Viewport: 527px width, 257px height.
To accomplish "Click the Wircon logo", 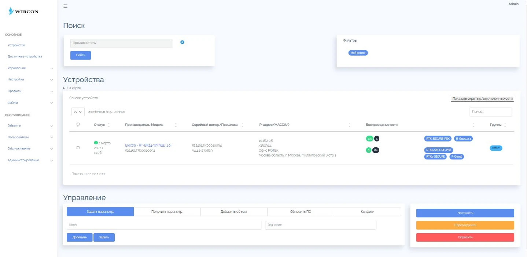I will [24, 11].
